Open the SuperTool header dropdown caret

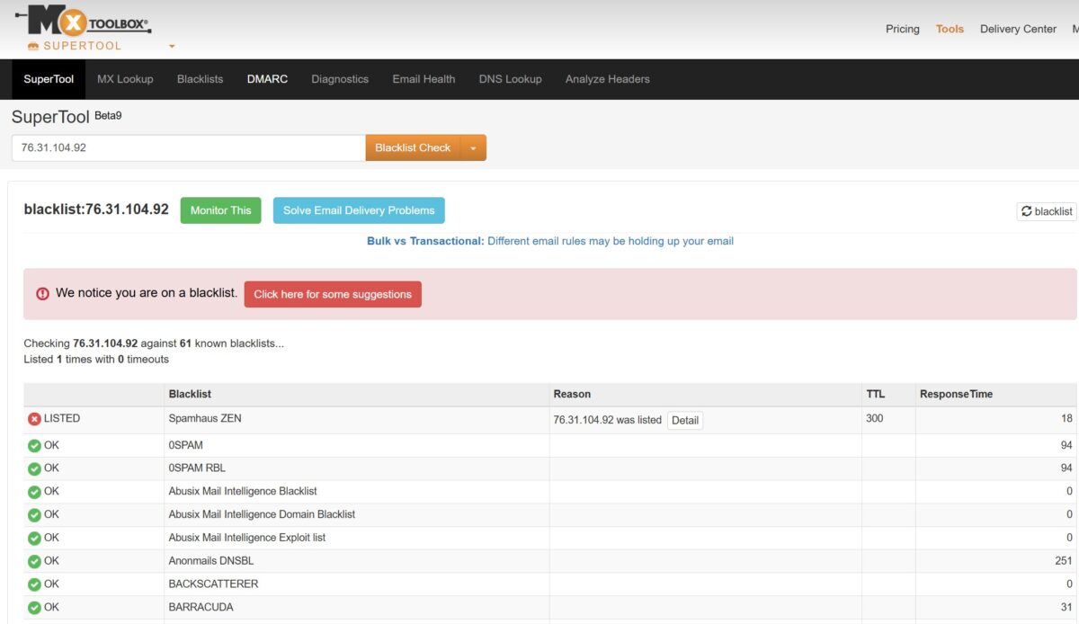pyautogui.click(x=172, y=46)
